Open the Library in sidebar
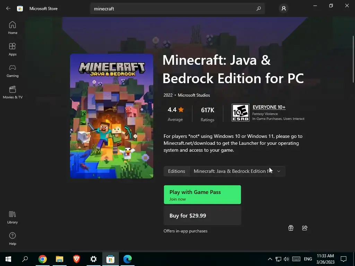 pos(12,218)
